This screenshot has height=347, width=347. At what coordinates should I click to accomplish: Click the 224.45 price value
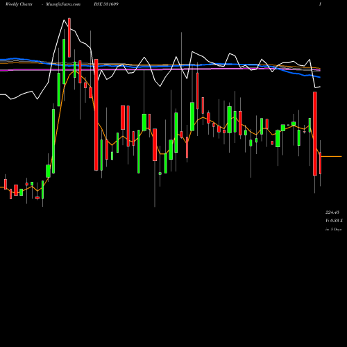(x=332, y=212)
